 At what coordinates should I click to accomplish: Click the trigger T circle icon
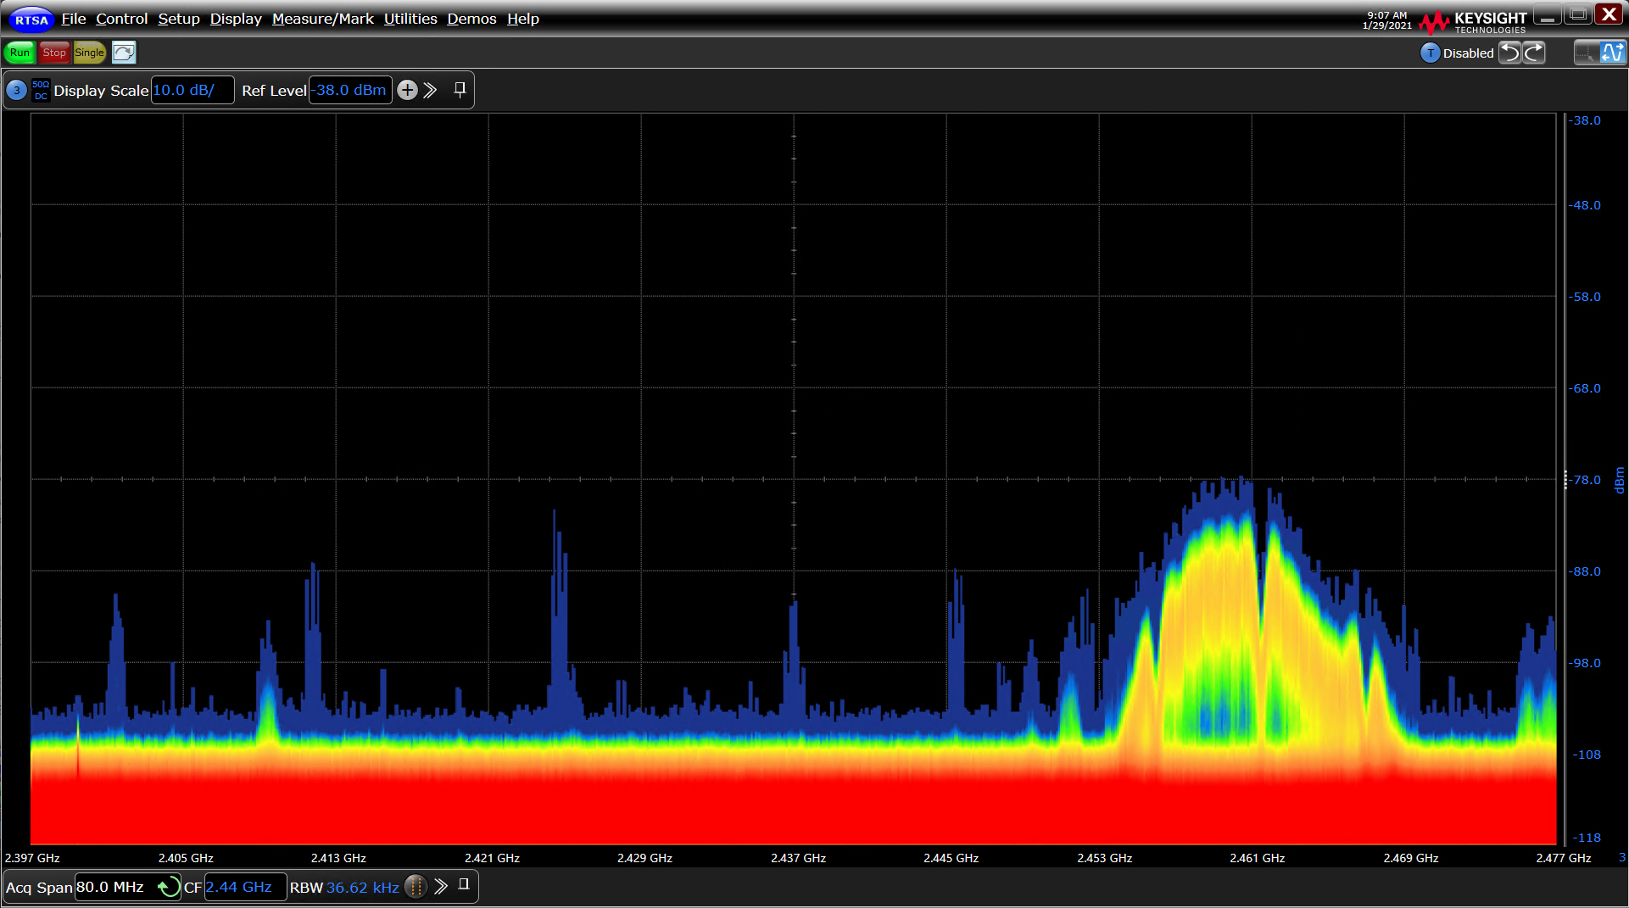[x=1431, y=53]
